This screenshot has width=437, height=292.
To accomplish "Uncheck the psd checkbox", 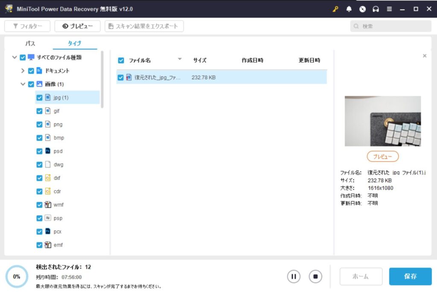I will (39, 151).
